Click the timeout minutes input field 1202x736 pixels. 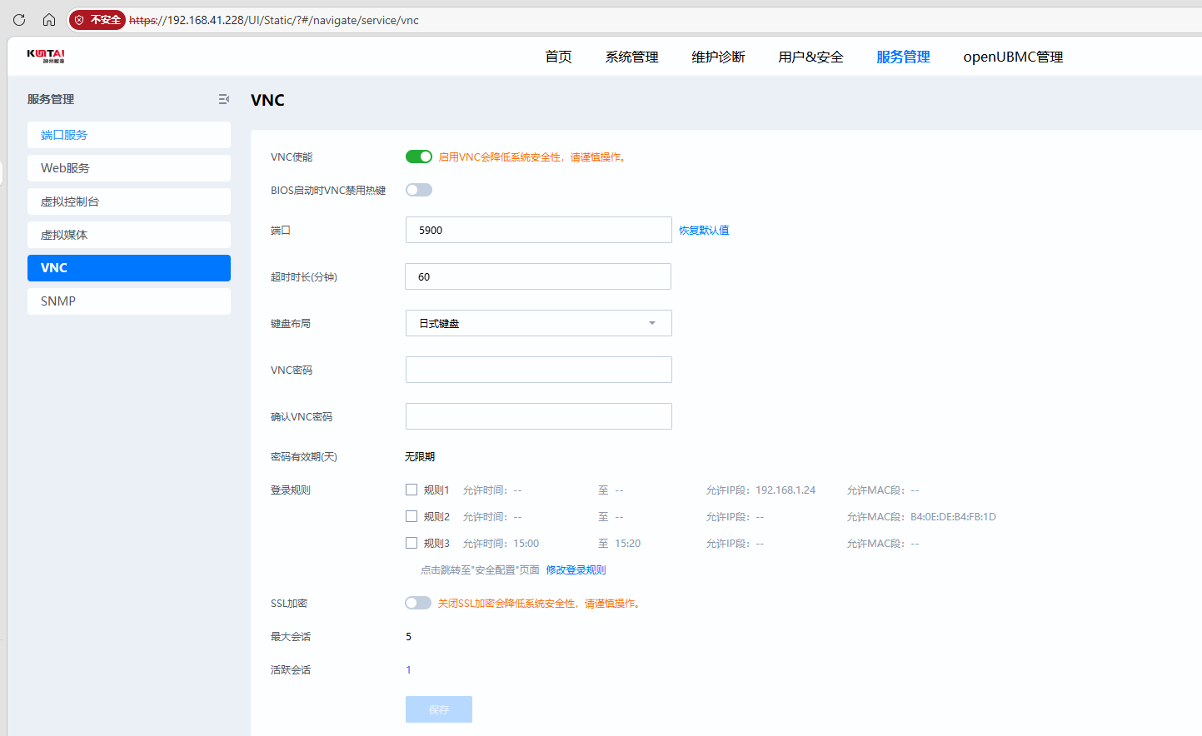pyautogui.click(x=538, y=276)
